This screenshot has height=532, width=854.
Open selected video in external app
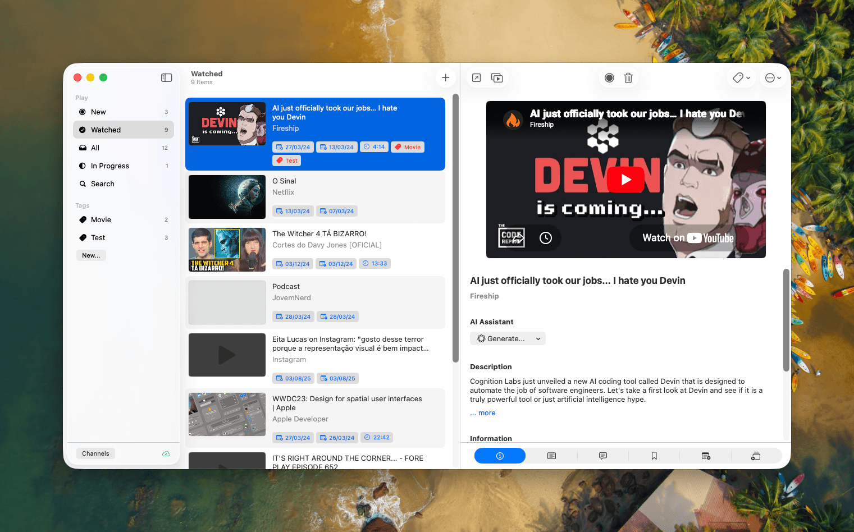[476, 78]
